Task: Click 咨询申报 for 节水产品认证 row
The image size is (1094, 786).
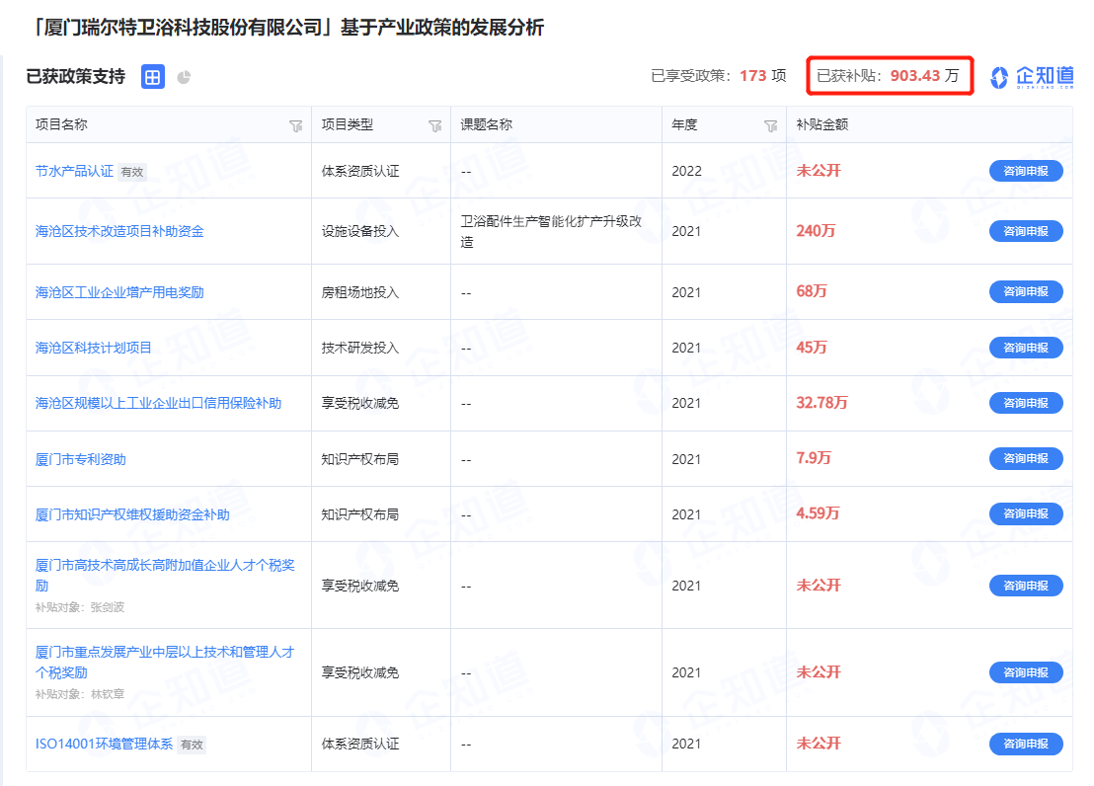Action: [1026, 171]
